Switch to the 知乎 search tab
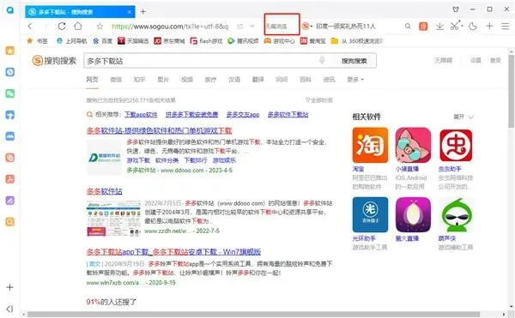The height and width of the screenshot is (318, 515). pos(139,80)
